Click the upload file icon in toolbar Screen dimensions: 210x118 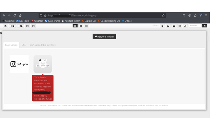(x=5, y=26)
